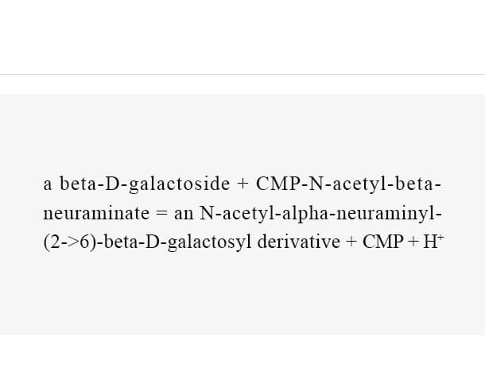
Task: Click the word "beta-D-galactoside" in the first line
Action: tap(145, 184)
